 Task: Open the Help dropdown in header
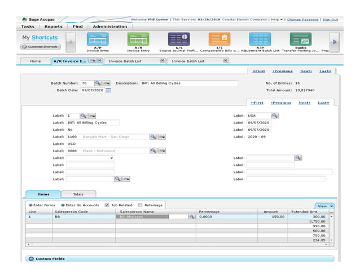pyautogui.click(x=276, y=19)
